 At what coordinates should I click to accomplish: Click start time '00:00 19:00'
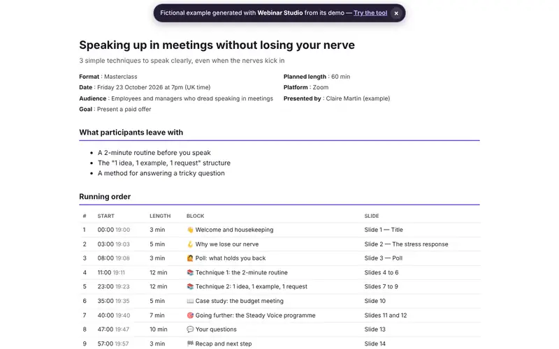(x=114, y=230)
